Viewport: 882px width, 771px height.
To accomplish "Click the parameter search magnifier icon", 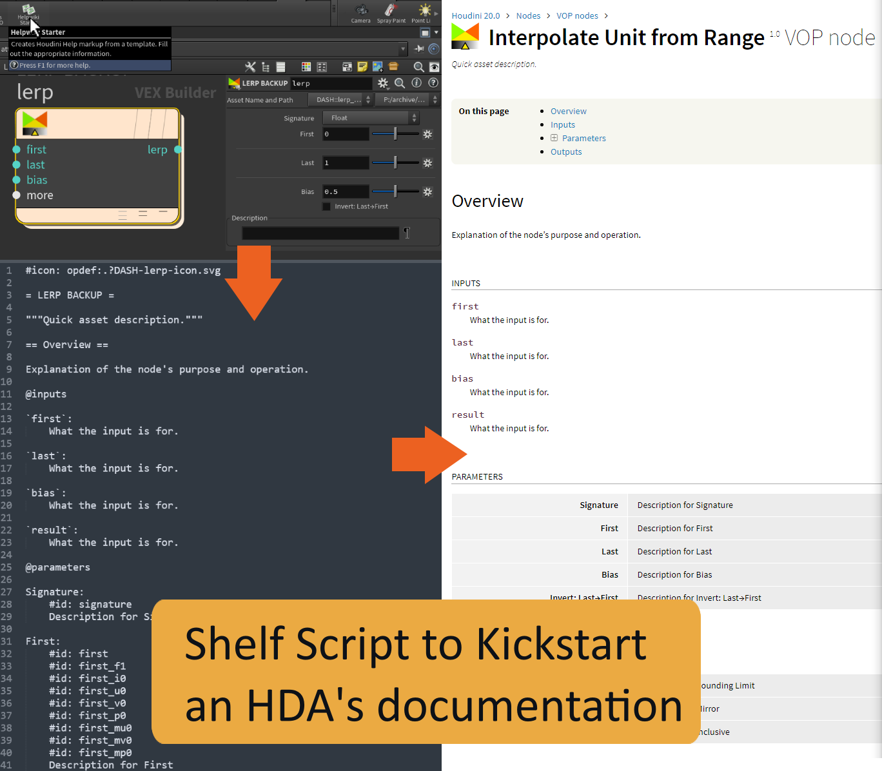I will (x=400, y=83).
